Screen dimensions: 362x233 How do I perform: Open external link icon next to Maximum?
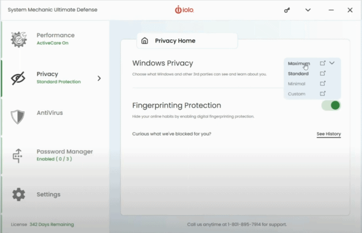323,63
